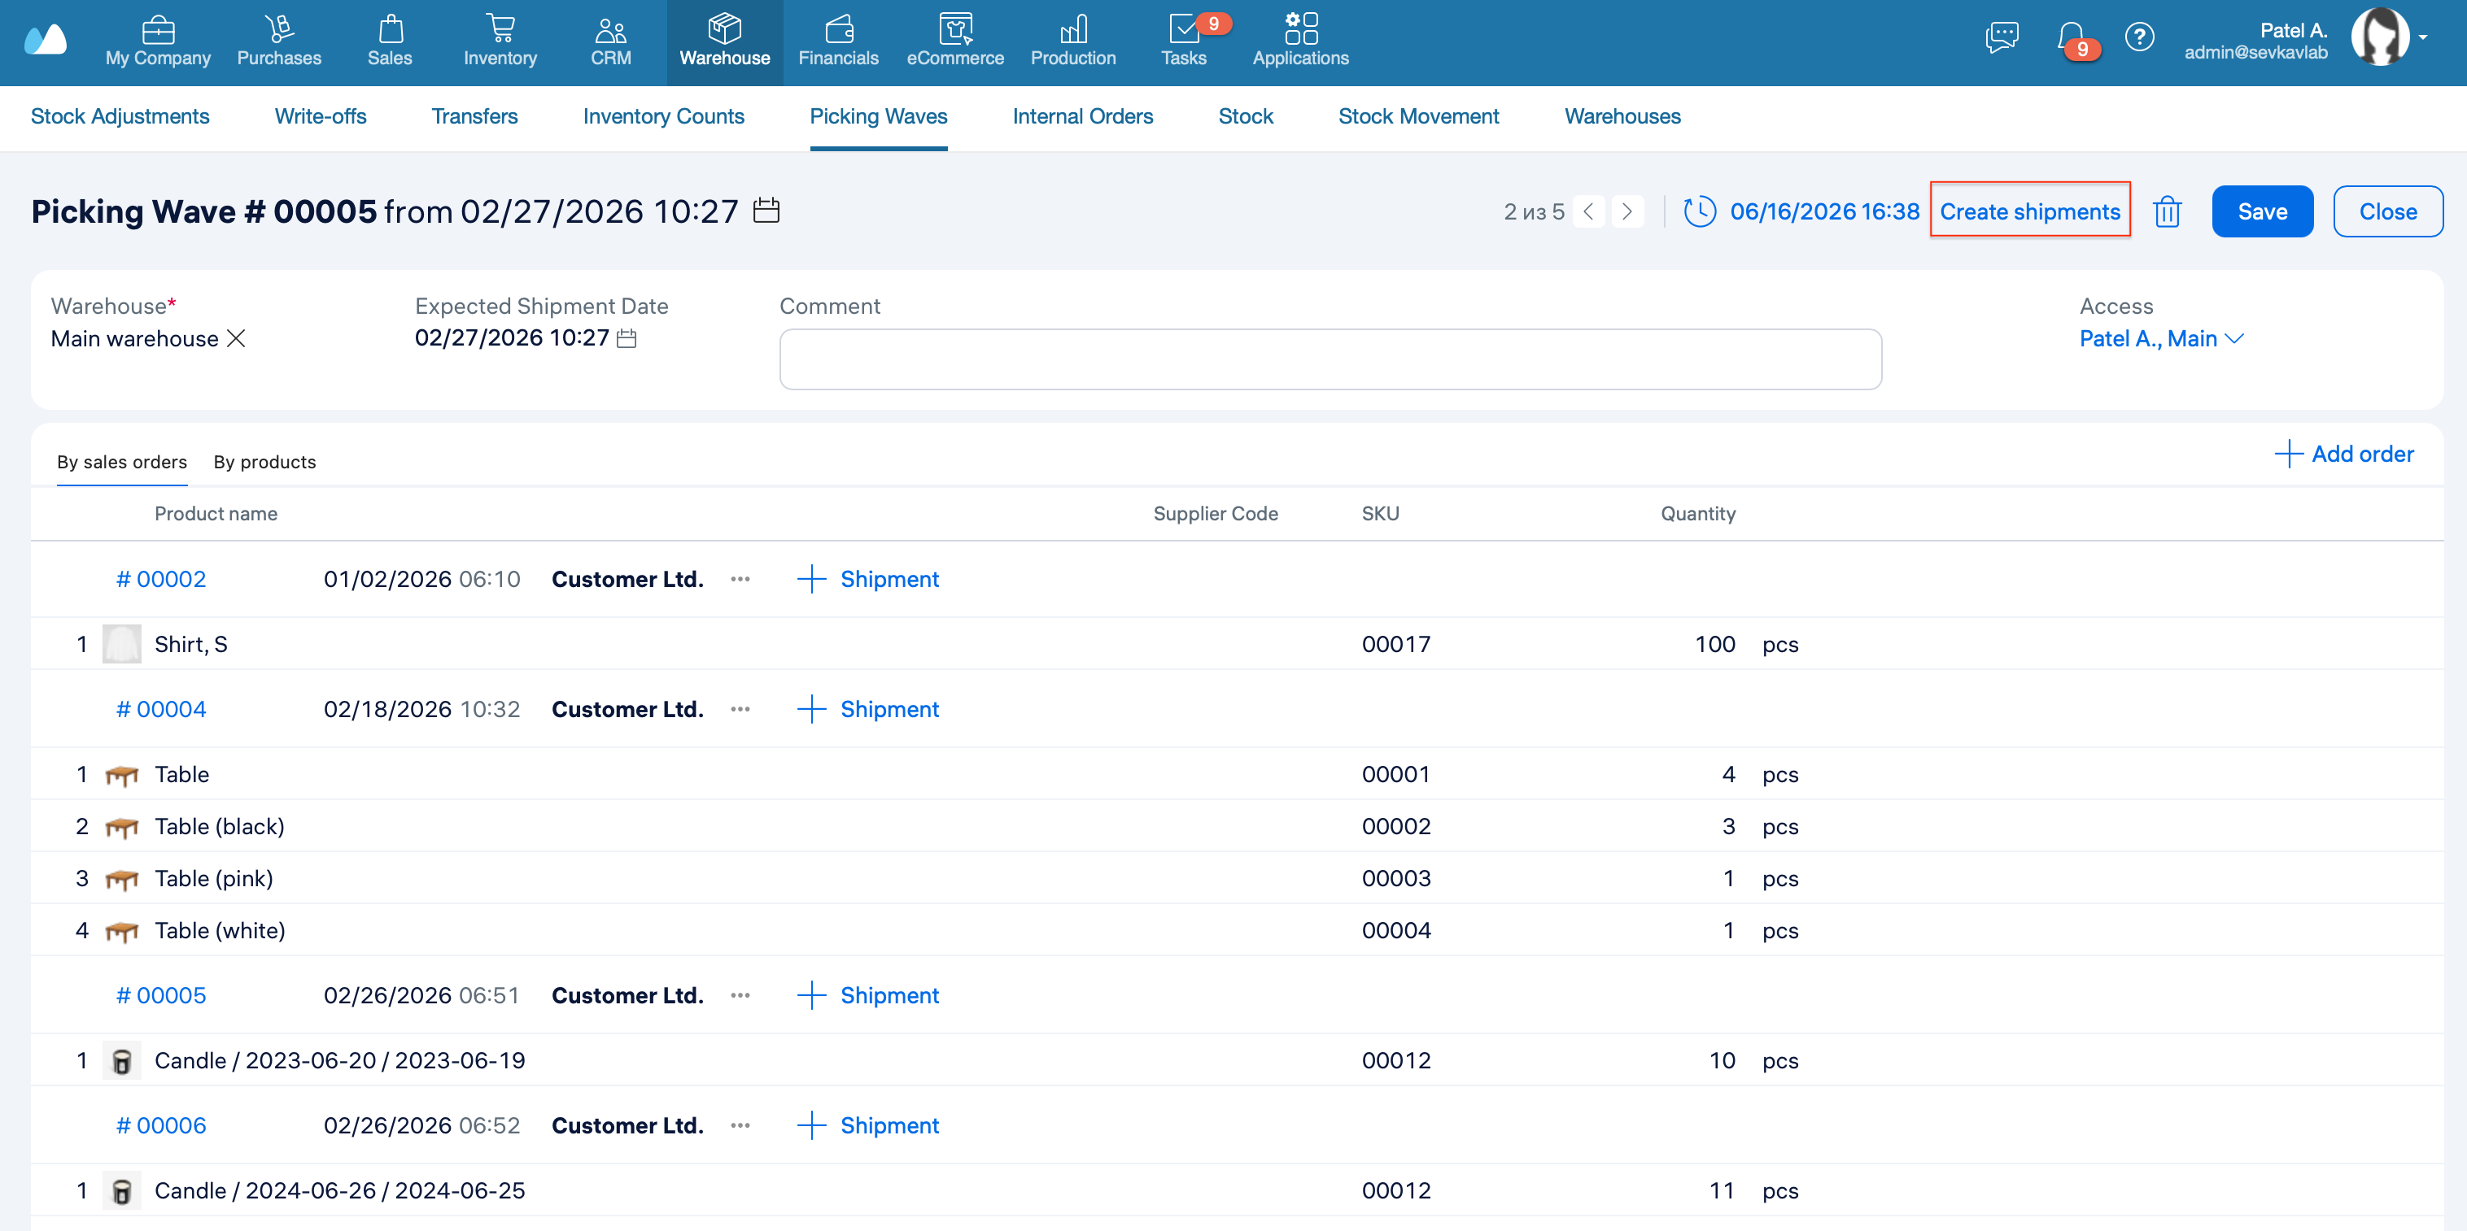Click into the Comment field
Viewport: 2467px width, 1231px height.
(x=1330, y=359)
